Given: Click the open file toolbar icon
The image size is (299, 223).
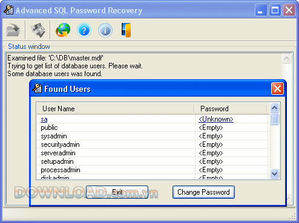Looking at the screenshot, I should [13, 30].
